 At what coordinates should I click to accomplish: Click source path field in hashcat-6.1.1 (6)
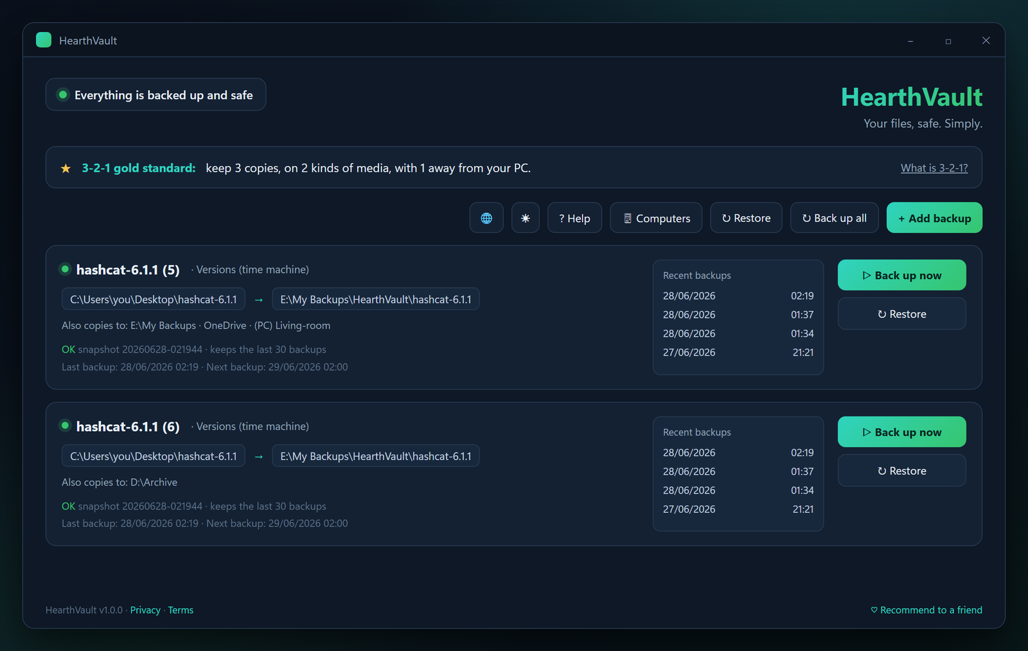click(154, 456)
